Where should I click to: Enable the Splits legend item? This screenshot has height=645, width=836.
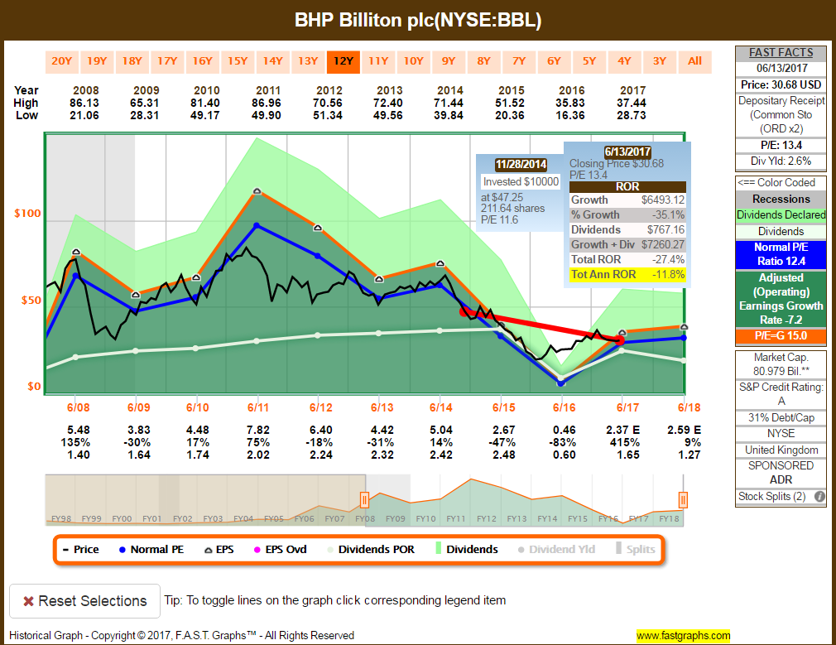click(636, 550)
